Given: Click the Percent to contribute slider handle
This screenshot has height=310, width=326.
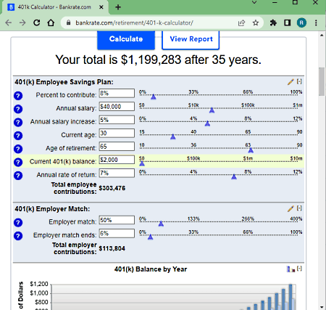Looking at the screenshot, I should tap(154, 97).
